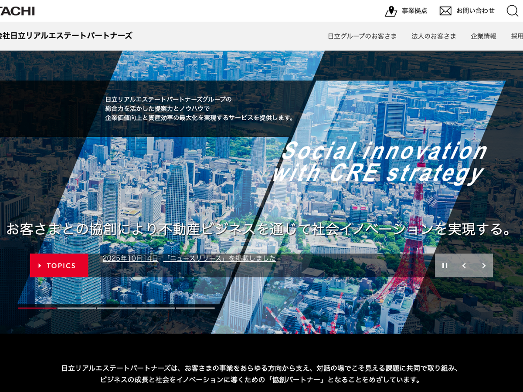Viewport: 523px width, 392px height.
Task: Select the second slide indicator bar
Action: tap(77, 308)
